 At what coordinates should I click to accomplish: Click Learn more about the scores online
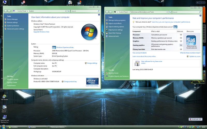[144, 56]
